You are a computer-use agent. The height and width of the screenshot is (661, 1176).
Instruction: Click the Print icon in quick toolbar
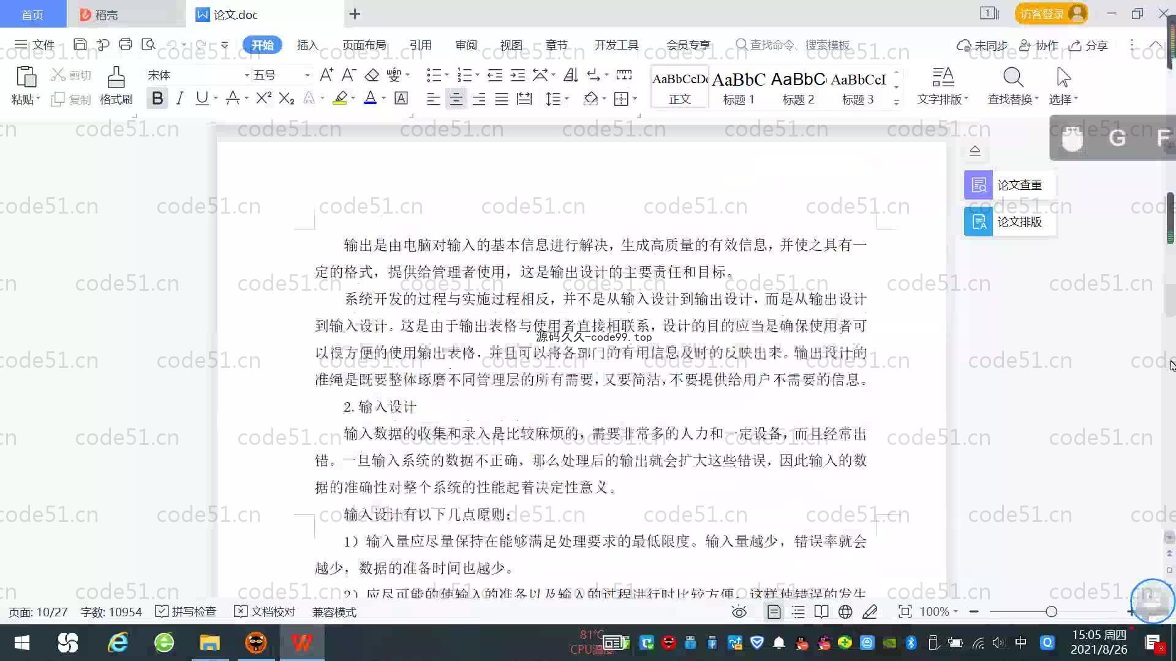pyautogui.click(x=126, y=45)
